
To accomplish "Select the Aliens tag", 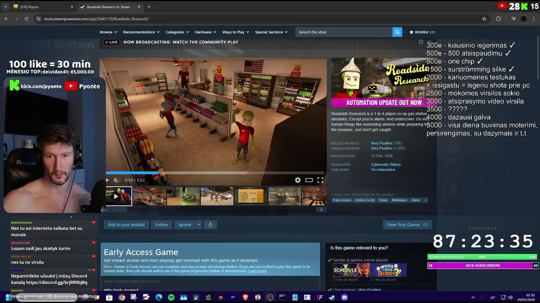I will [x=416, y=200].
